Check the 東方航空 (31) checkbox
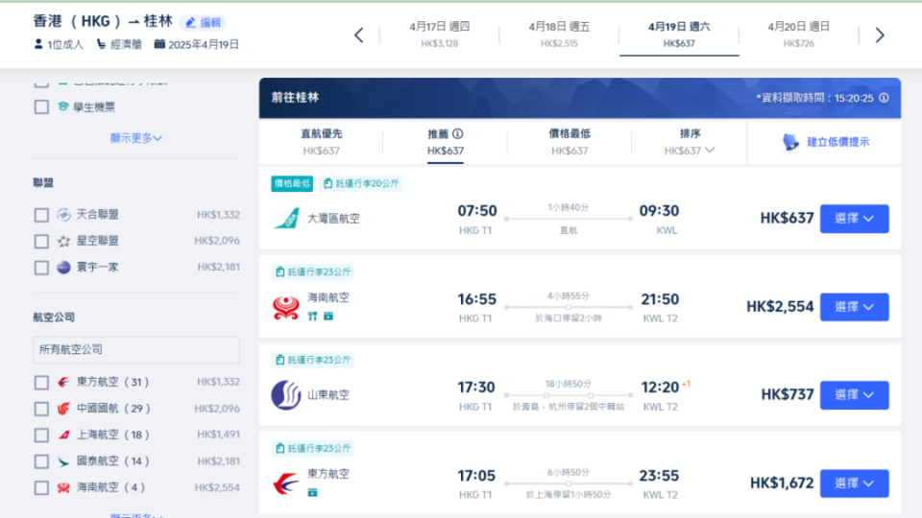The height and width of the screenshot is (518, 922). pyautogui.click(x=41, y=383)
